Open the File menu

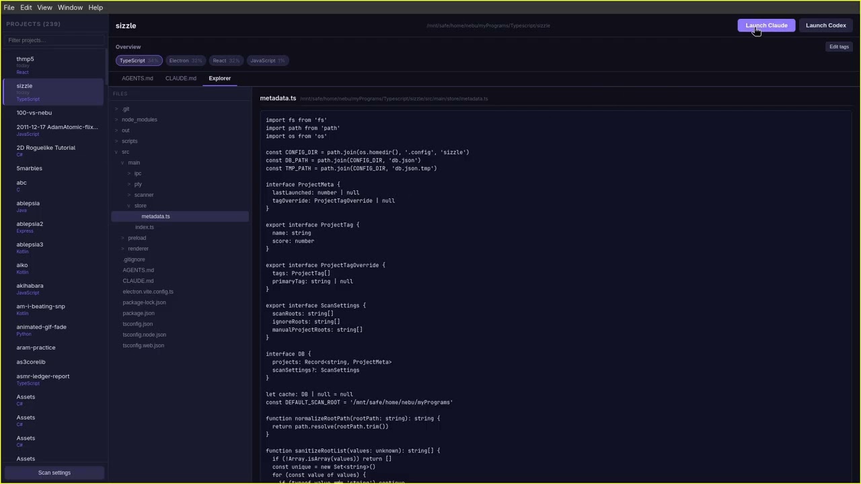(x=9, y=7)
